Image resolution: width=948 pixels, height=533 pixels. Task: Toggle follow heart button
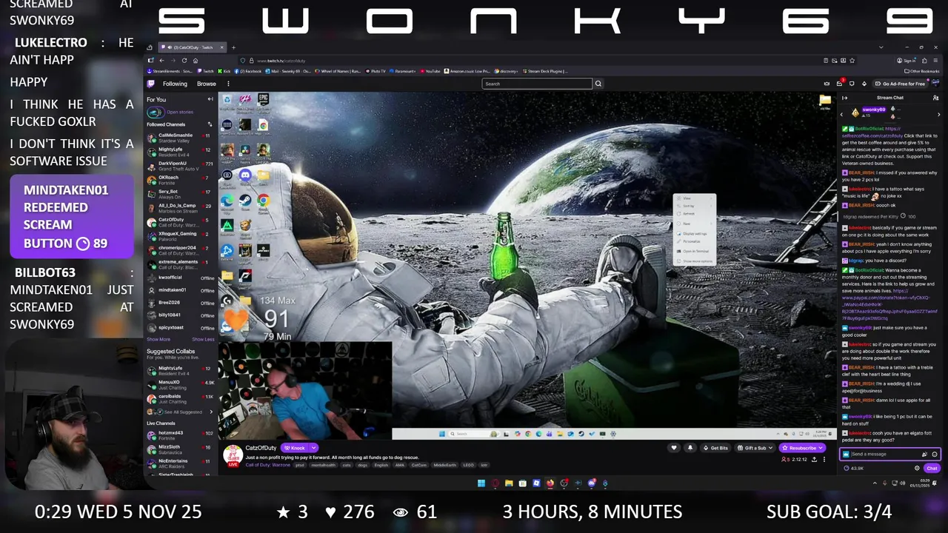coord(674,448)
